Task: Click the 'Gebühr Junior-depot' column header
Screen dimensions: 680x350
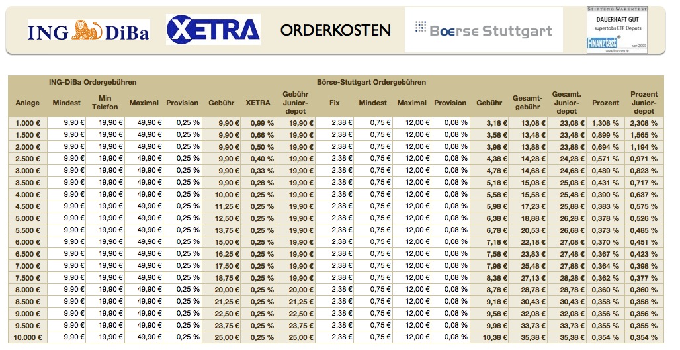Action: [x=295, y=103]
